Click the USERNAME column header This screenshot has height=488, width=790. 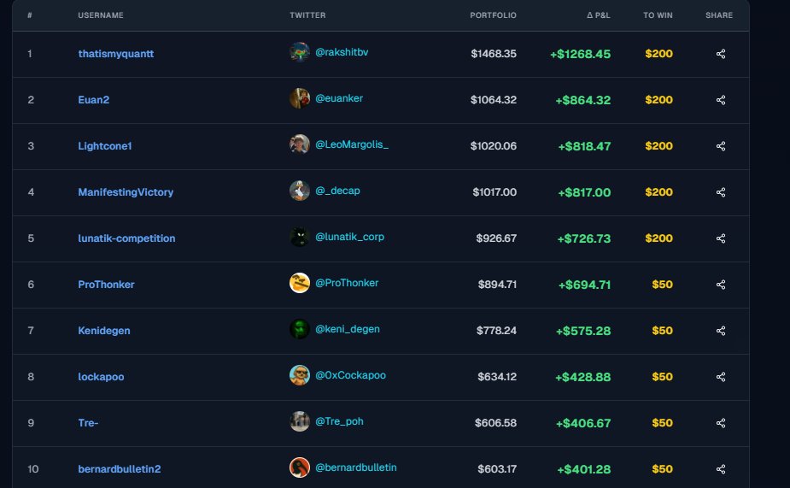tap(101, 15)
